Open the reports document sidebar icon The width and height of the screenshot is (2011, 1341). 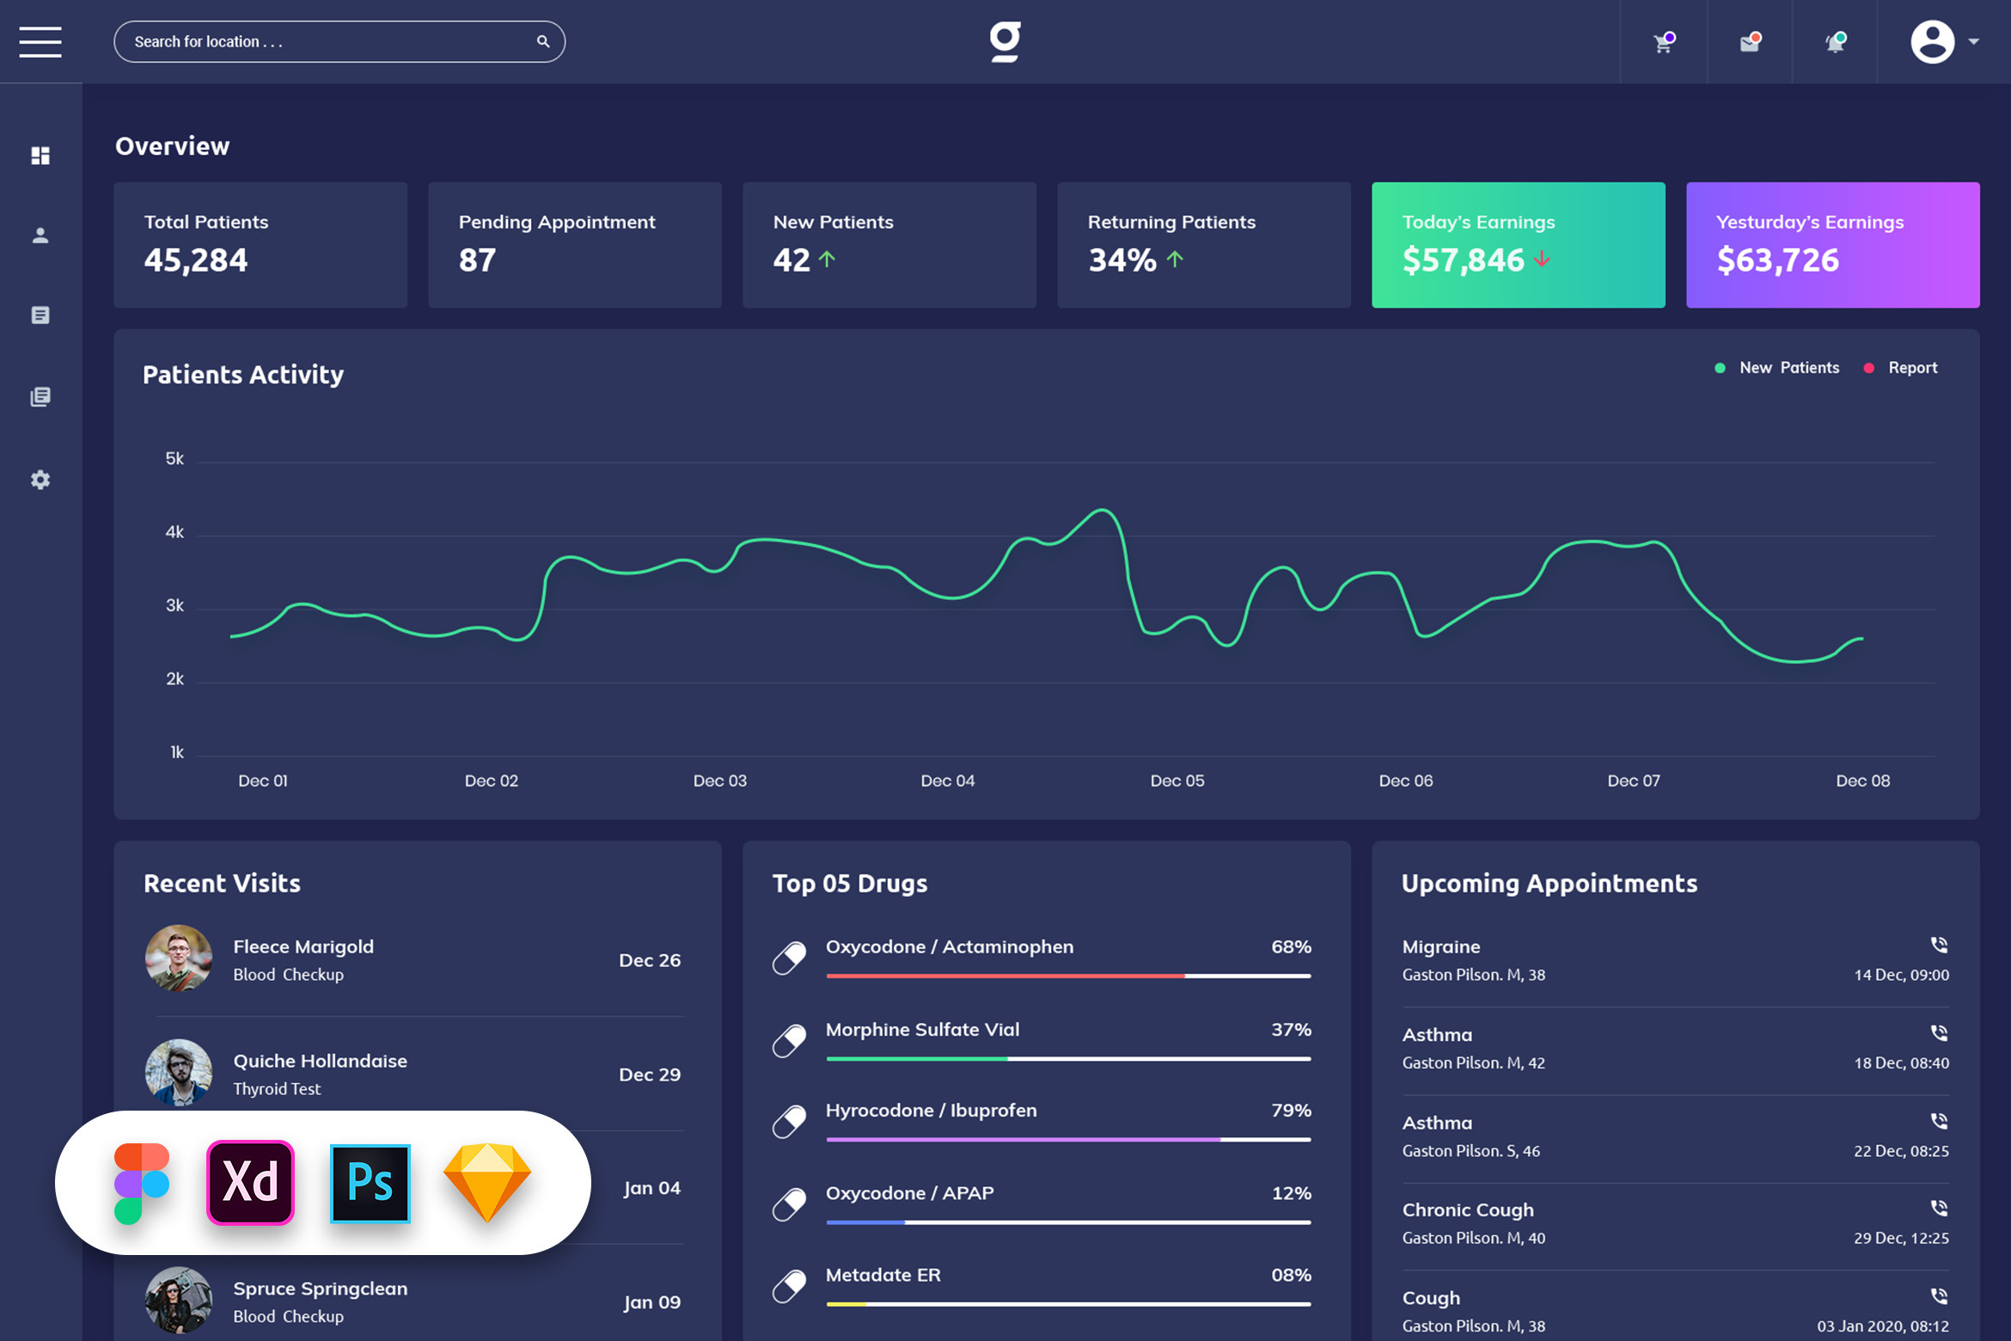pyautogui.click(x=40, y=315)
